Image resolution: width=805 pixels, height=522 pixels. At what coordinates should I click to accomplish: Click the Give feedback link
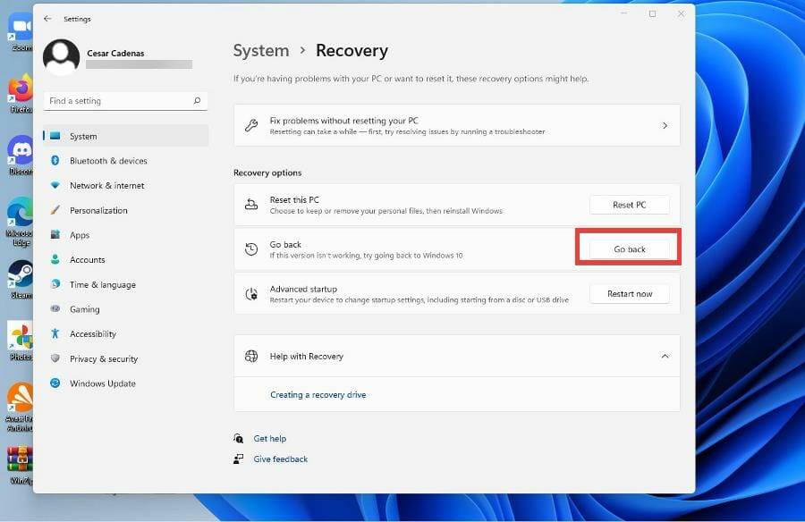[x=280, y=459]
